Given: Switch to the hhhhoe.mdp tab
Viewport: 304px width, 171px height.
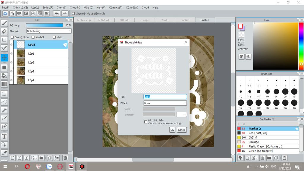Looking at the screenshot, I should tap(84, 20).
